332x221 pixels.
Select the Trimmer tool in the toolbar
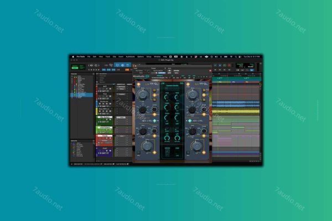click(x=118, y=65)
